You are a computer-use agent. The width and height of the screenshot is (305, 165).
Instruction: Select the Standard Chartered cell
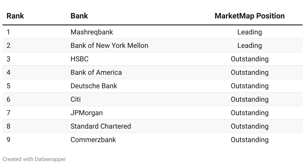tap(101, 126)
